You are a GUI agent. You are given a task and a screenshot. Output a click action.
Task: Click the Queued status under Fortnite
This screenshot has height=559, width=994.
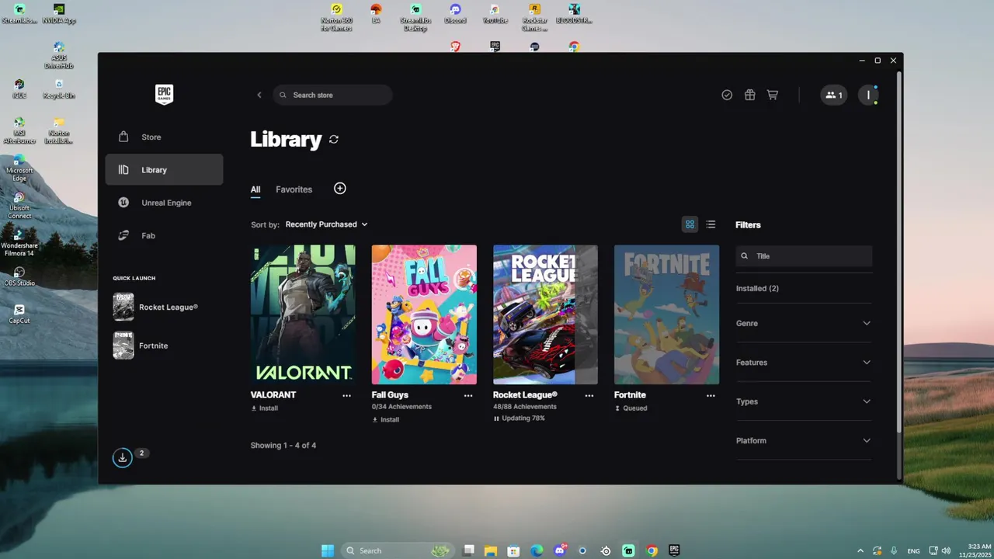pos(631,408)
